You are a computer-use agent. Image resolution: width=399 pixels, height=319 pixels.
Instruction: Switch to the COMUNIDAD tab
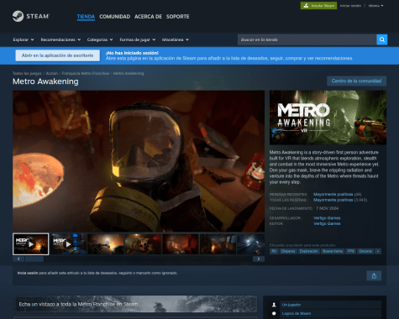point(115,17)
